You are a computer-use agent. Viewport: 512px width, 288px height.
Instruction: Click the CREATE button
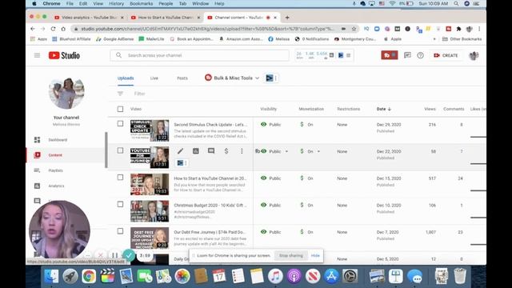446,55
